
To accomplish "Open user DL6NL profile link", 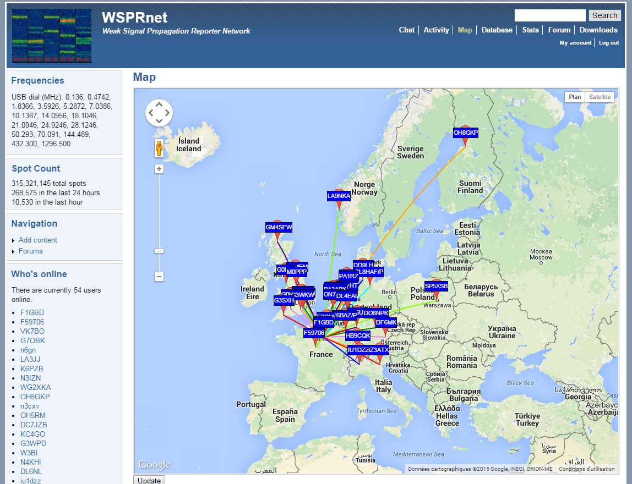I will 31,471.
